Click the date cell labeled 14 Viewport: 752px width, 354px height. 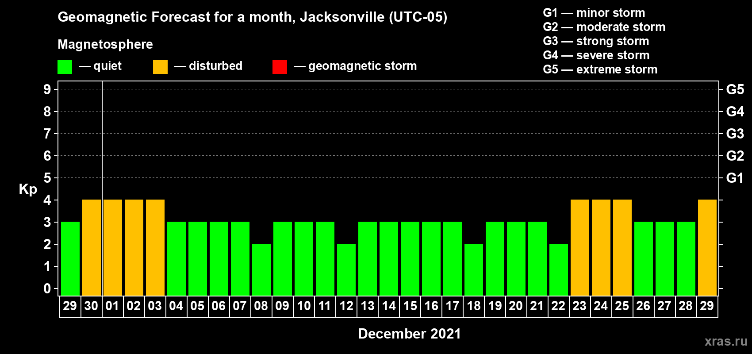click(389, 306)
